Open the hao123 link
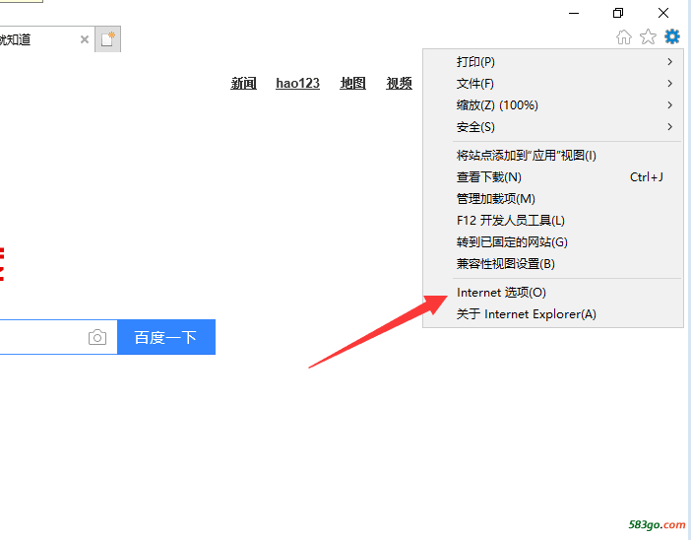Viewport: 691px width, 540px height. point(297,83)
